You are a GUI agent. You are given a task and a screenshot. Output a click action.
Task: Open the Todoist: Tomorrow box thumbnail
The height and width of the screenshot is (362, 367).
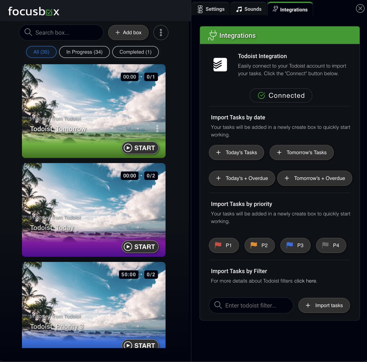click(94, 111)
